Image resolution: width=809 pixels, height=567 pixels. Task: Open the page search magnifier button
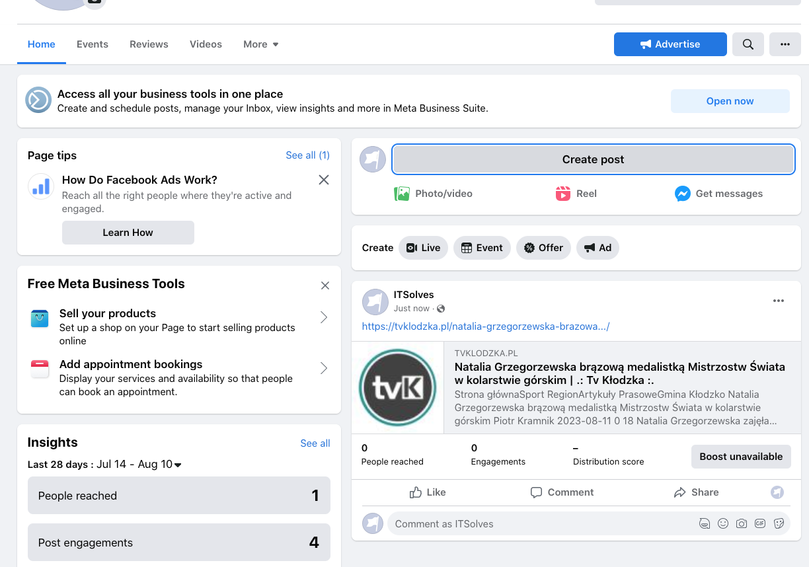click(x=748, y=44)
